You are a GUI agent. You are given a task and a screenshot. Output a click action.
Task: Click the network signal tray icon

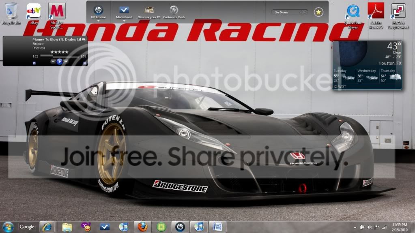click(x=384, y=227)
